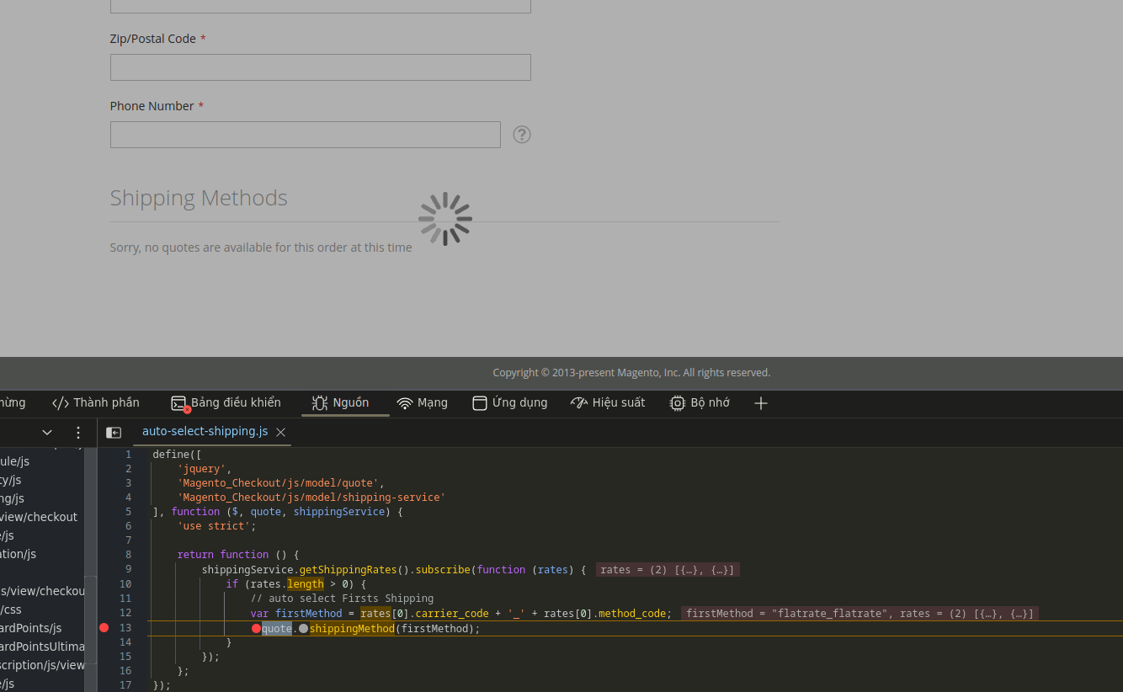
Task: Click the Zip/Postal Code field label
Action: (x=153, y=39)
